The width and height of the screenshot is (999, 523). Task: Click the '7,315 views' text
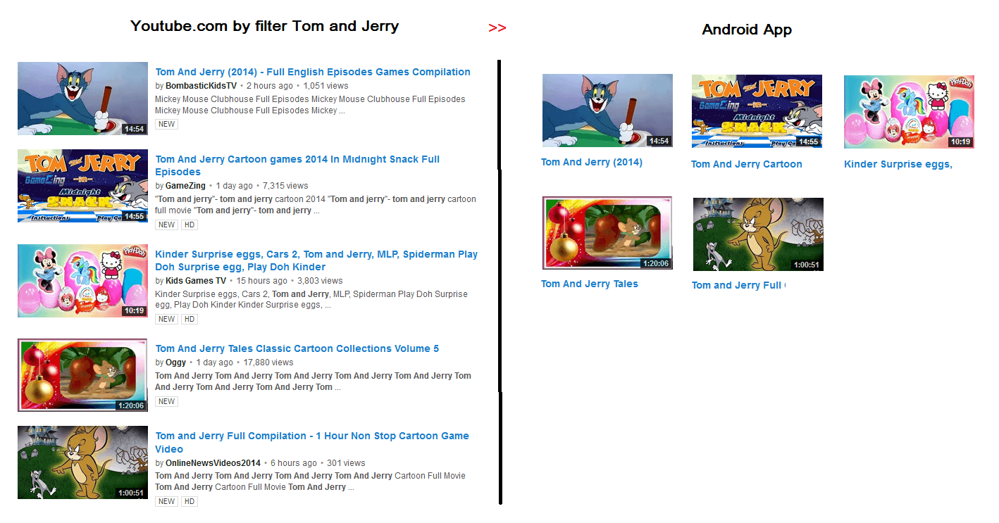point(285,186)
